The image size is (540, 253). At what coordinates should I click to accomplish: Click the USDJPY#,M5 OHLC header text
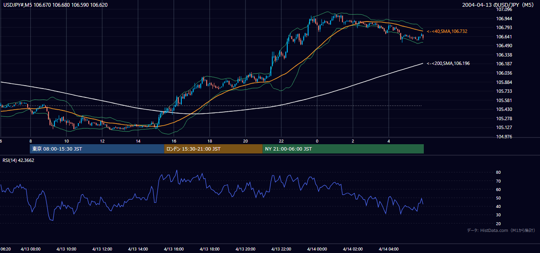(55, 5)
